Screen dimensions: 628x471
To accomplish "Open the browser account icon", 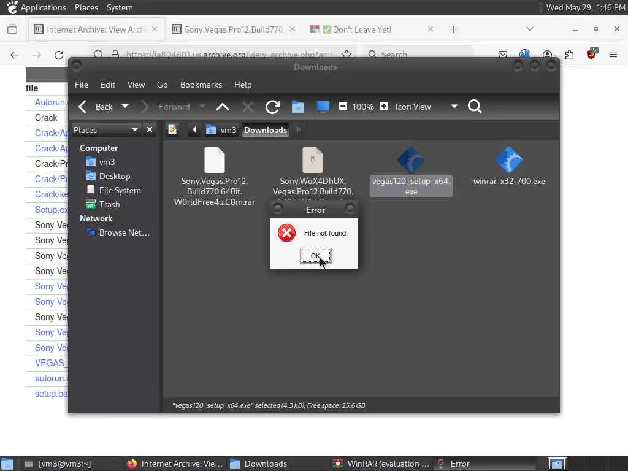I will (547, 55).
